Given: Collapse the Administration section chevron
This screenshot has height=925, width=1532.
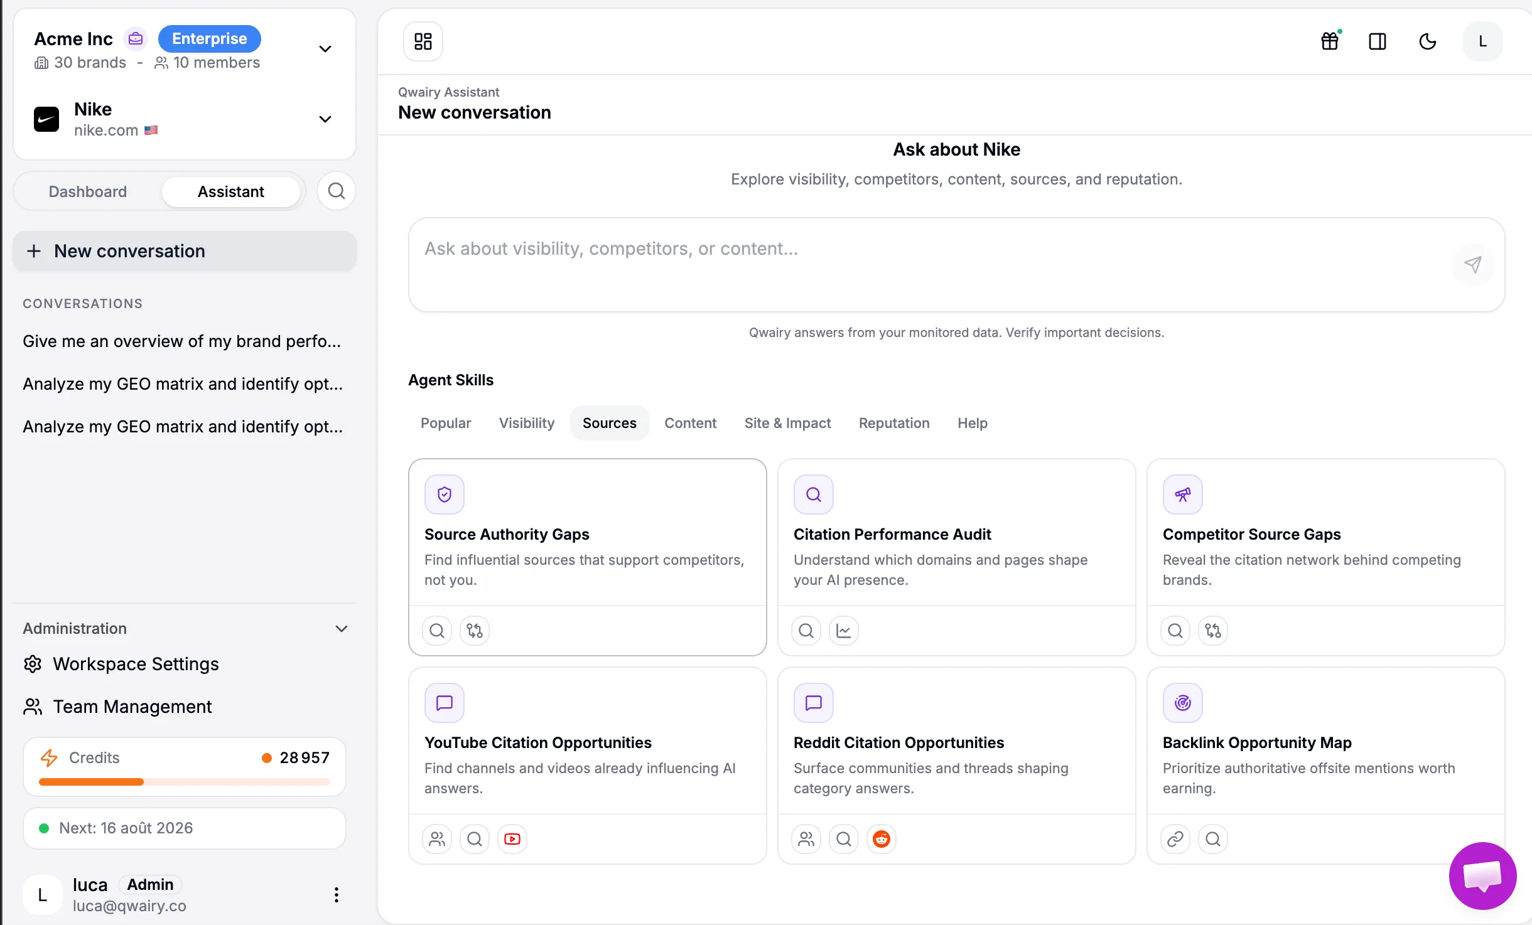Looking at the screenshot, I should pyautogui.click(x=342, y=629).
